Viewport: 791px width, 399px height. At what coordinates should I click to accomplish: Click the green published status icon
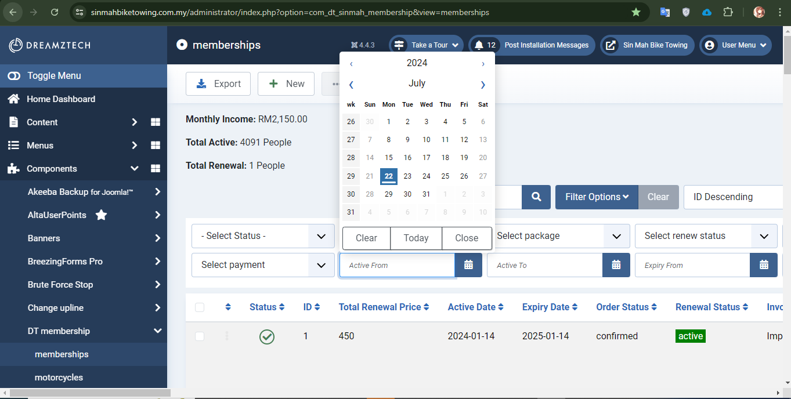(267, 336)
